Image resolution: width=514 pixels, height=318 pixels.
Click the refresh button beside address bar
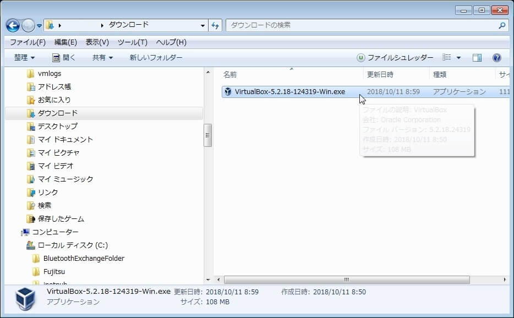[x=215, y=25]
